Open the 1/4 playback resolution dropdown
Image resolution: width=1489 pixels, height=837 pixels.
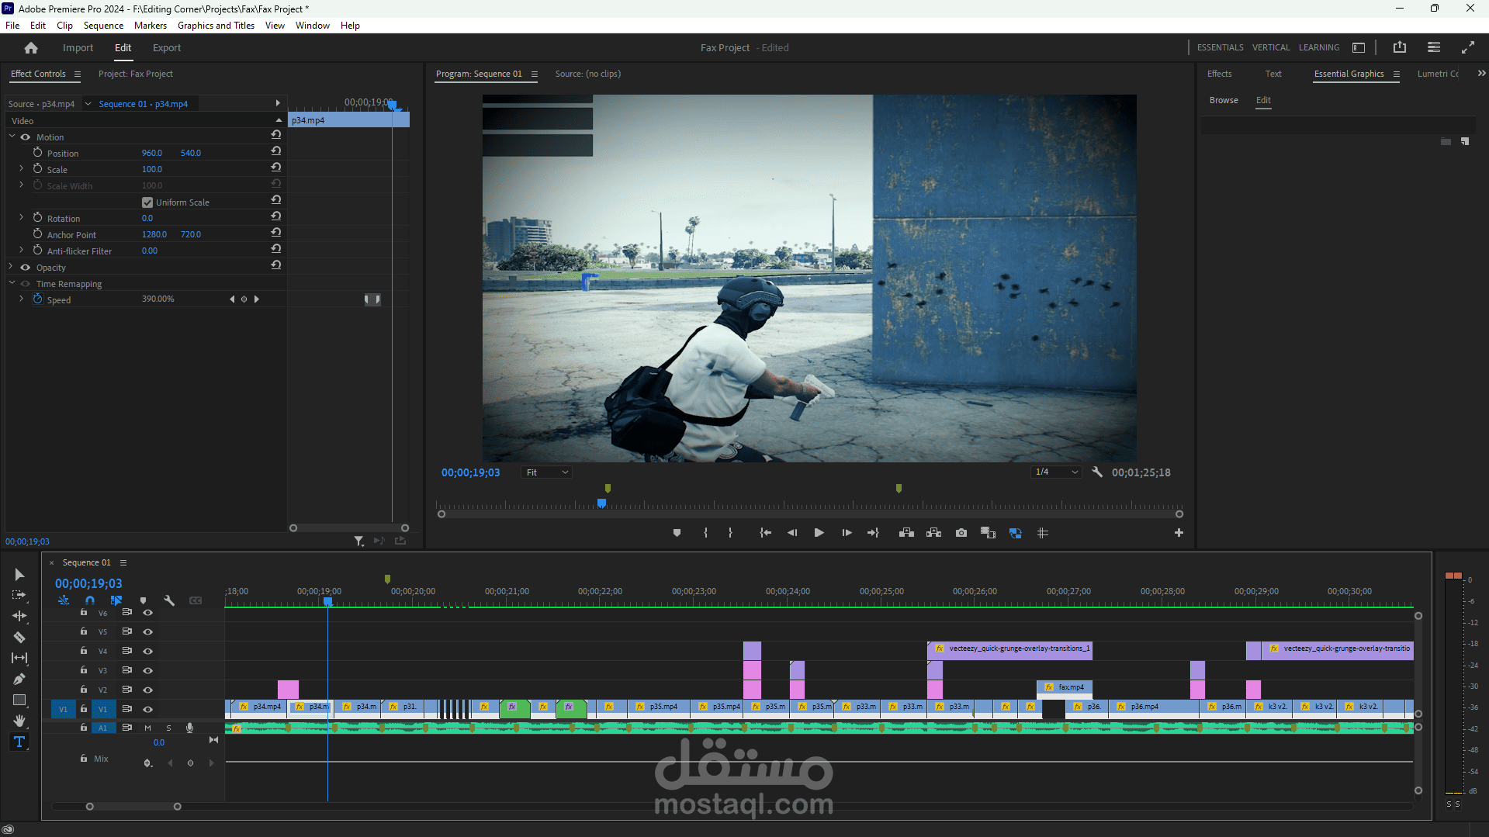[x=1056, y=472]
